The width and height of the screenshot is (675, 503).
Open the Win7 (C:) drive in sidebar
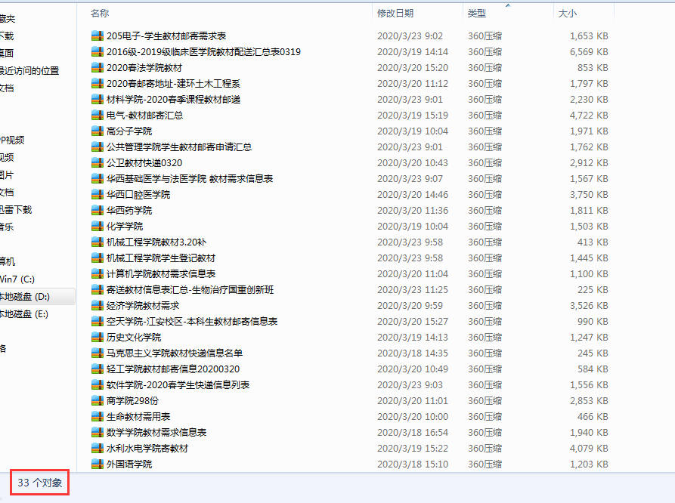[x=17, y=279]
